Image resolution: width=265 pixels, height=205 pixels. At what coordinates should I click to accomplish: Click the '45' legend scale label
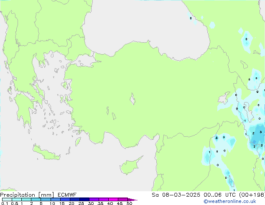click(120, 203)
